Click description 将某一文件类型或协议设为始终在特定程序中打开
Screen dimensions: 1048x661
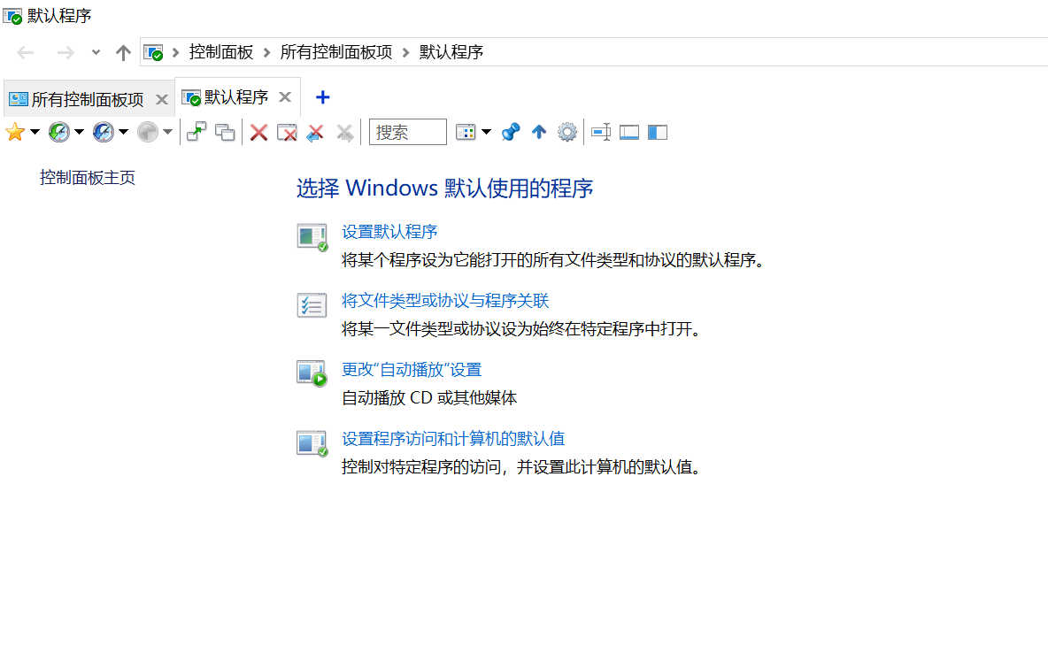click(522, 329)
